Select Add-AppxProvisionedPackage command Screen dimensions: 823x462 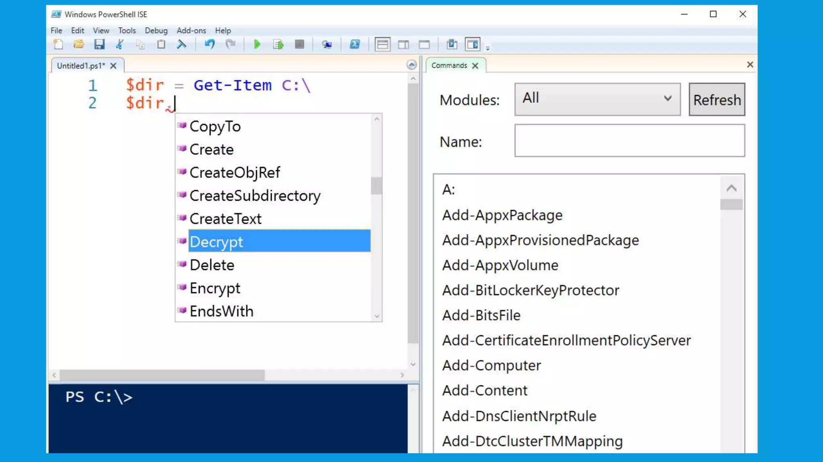pyautogui.click(x=540, y=240)
